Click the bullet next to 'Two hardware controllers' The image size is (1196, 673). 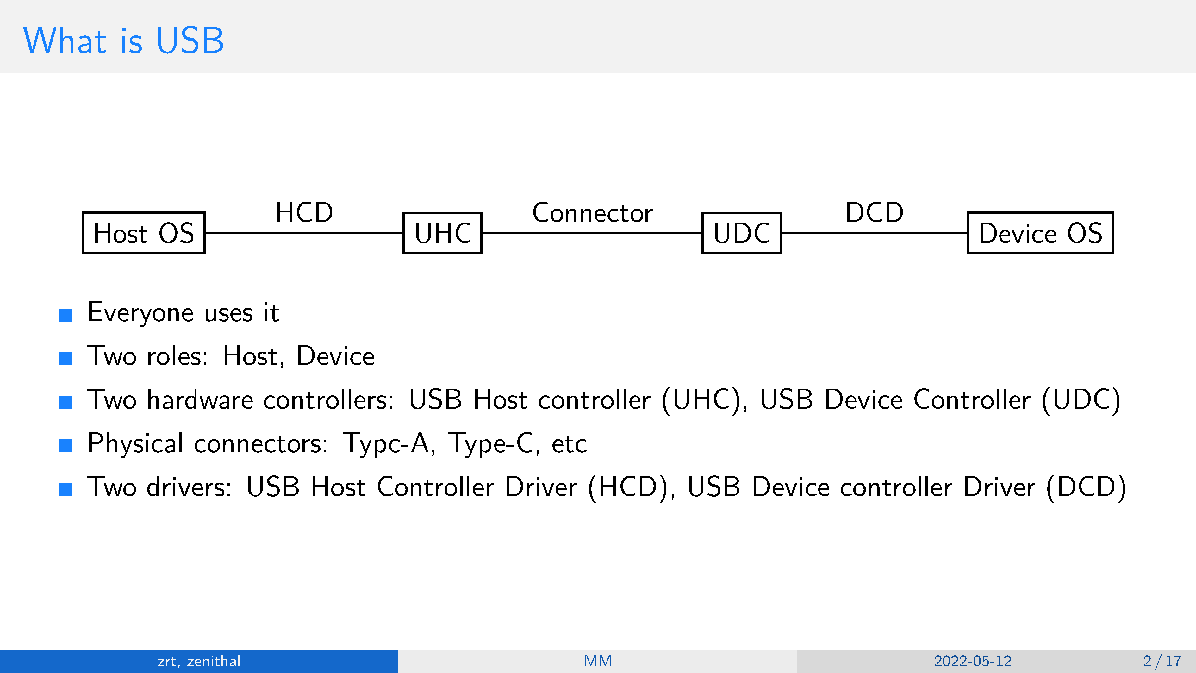coord(65,402)
